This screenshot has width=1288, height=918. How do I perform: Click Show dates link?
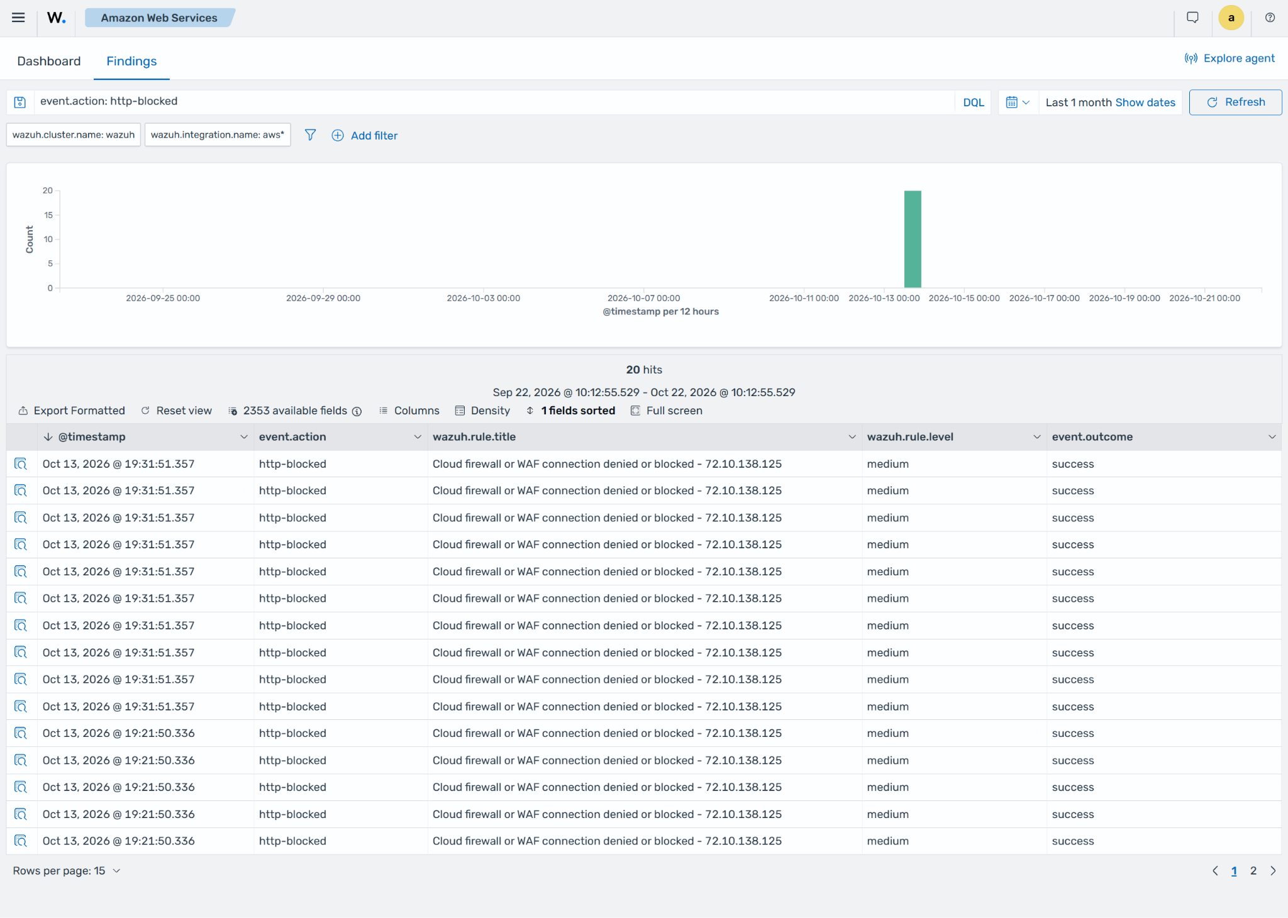[x=1145, y=102]
